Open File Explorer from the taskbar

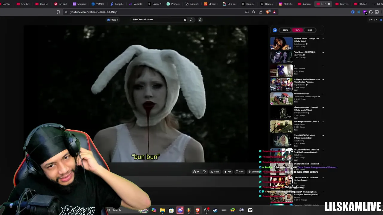pos(162,210)
